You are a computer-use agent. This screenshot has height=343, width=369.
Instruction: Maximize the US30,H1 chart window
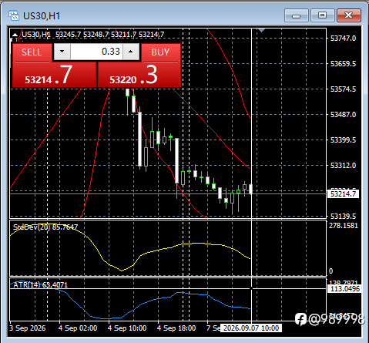tap(323, 15)
